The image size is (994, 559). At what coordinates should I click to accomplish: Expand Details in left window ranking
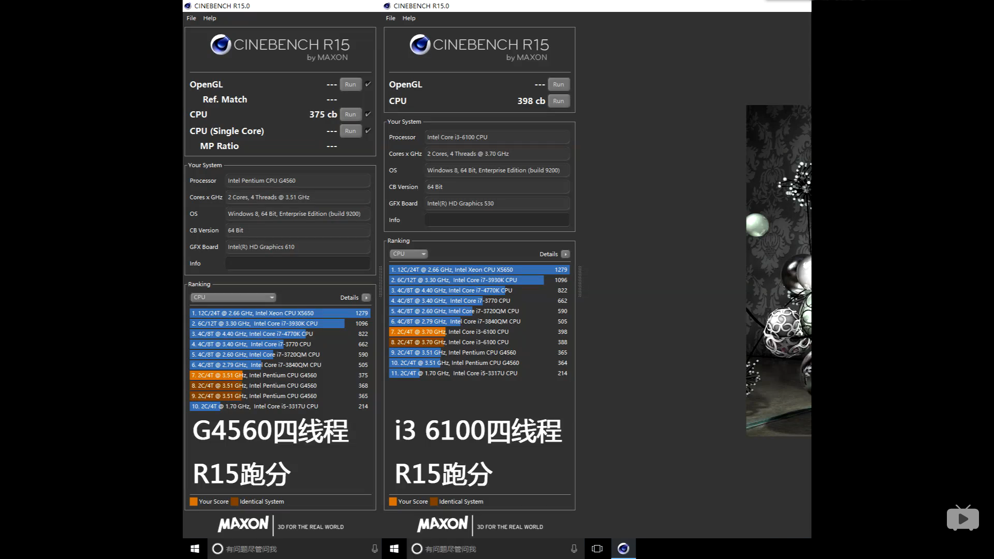tap(366, 298)
